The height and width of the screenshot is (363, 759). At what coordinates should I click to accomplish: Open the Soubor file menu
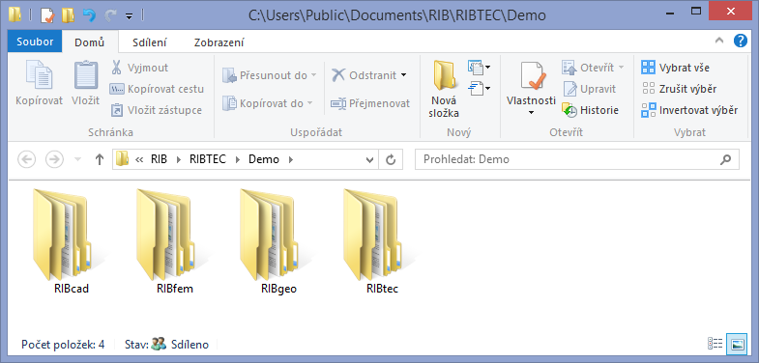click(35, 42)
